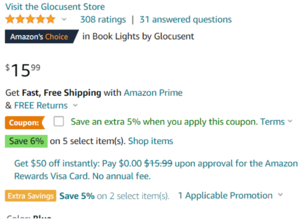This screenshot has height=220, width=306.
Task: Open the 31 answered questions link
Action: [186, 19]
